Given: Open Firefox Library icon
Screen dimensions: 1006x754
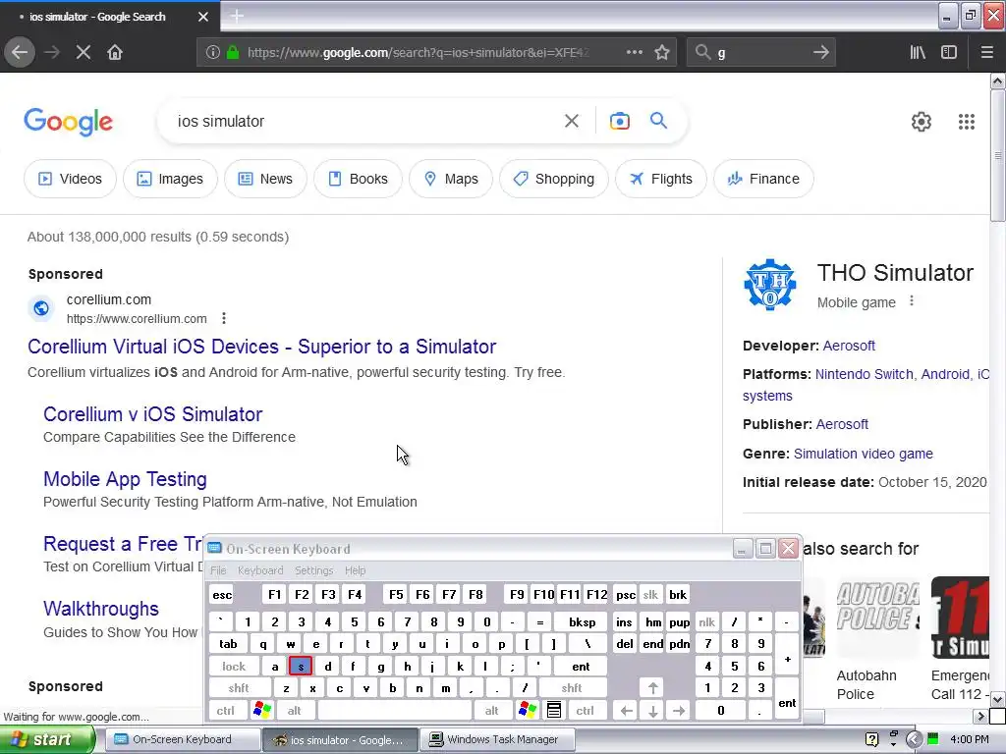Looking at the screenshot, I should pos(918,52).
